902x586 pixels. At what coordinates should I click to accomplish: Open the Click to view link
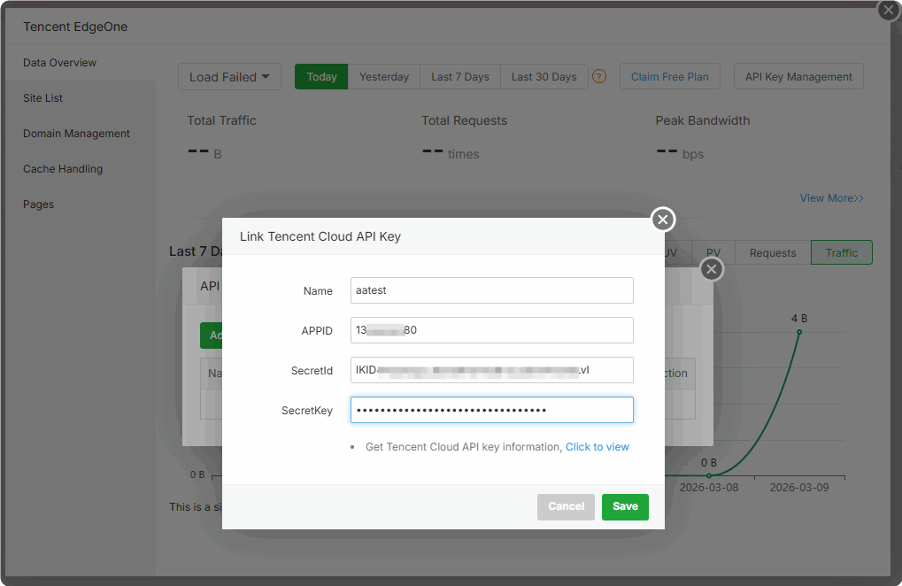click(597, 447)
